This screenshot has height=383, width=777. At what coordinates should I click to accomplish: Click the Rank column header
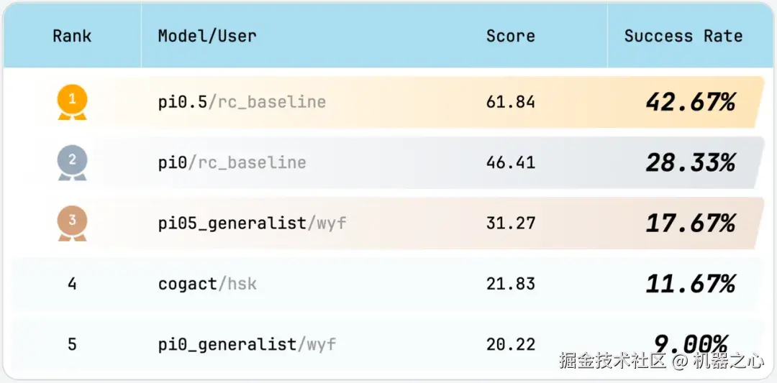[72, 36]
